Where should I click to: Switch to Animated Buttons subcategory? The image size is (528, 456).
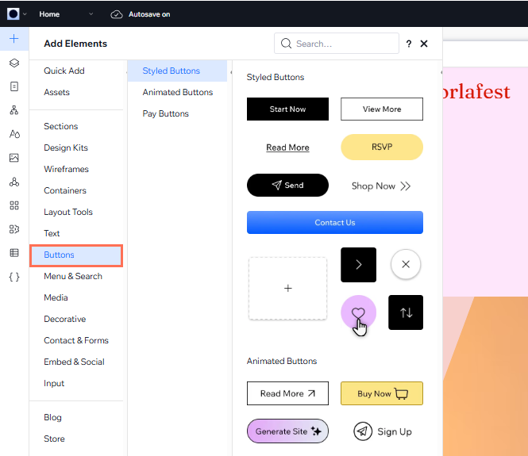pos(178,92)
